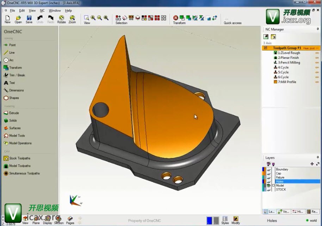Open the Extrude modeling tool
322x226 pixels.
[14, 113]
